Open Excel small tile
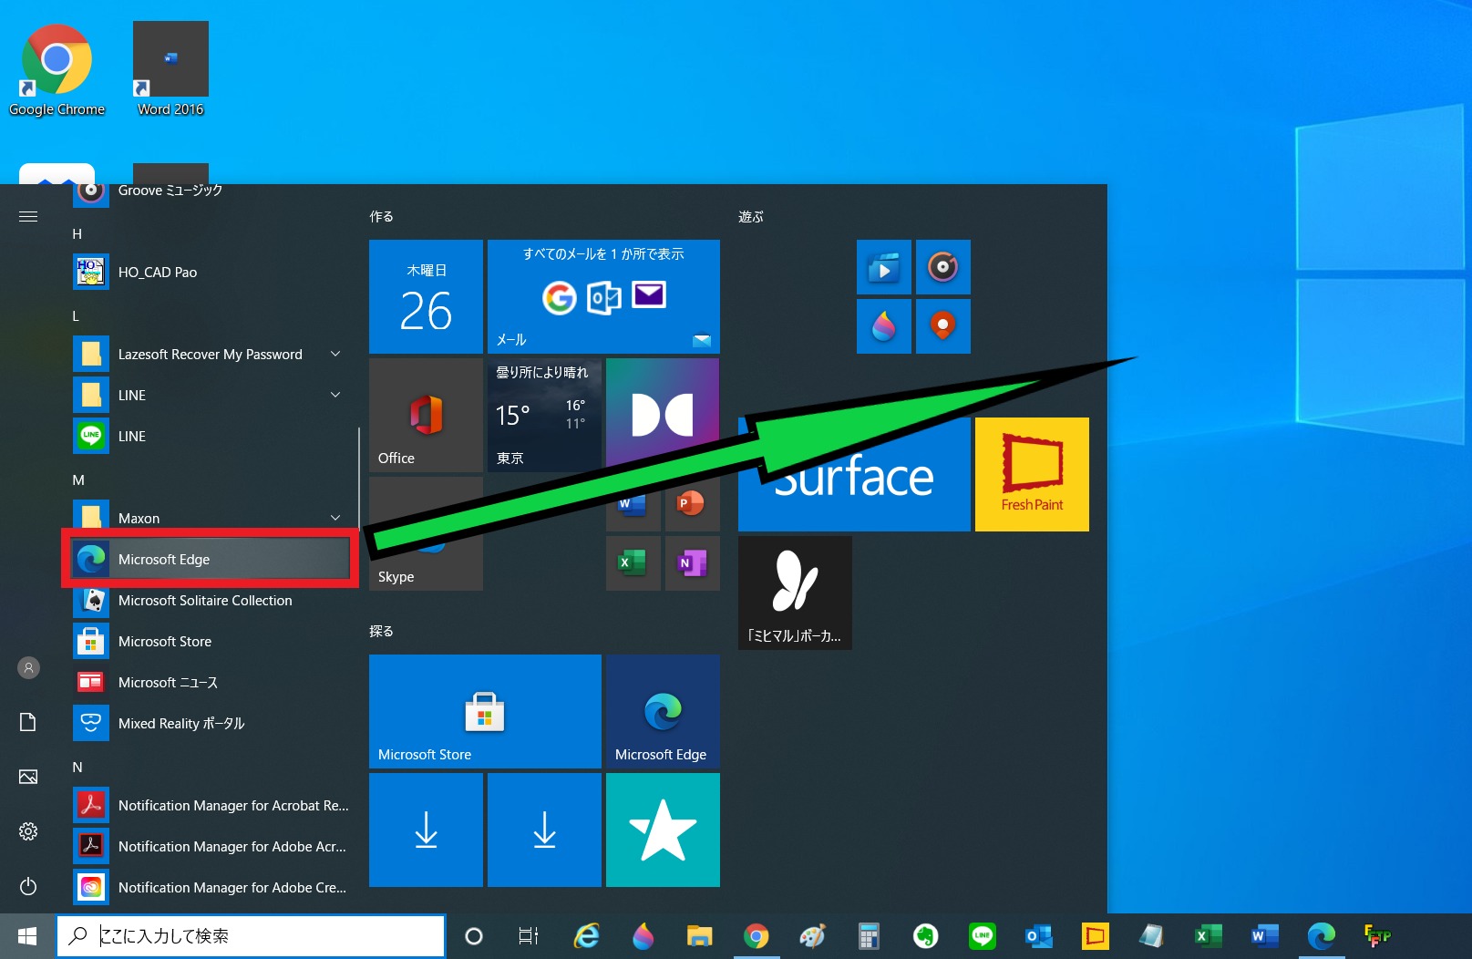Image resolution: width=1472 pixels, height=959 pixels. [633, 562]
